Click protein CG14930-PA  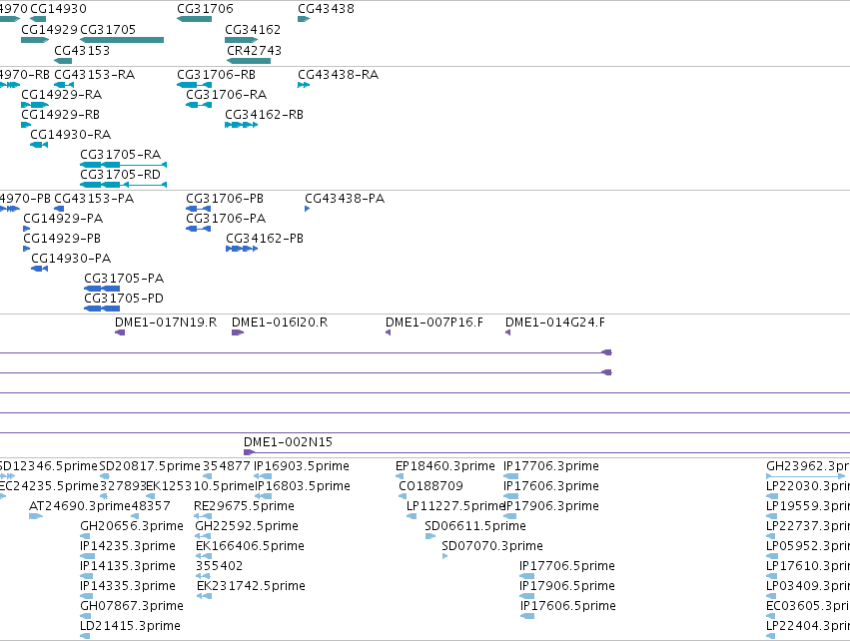71,259
